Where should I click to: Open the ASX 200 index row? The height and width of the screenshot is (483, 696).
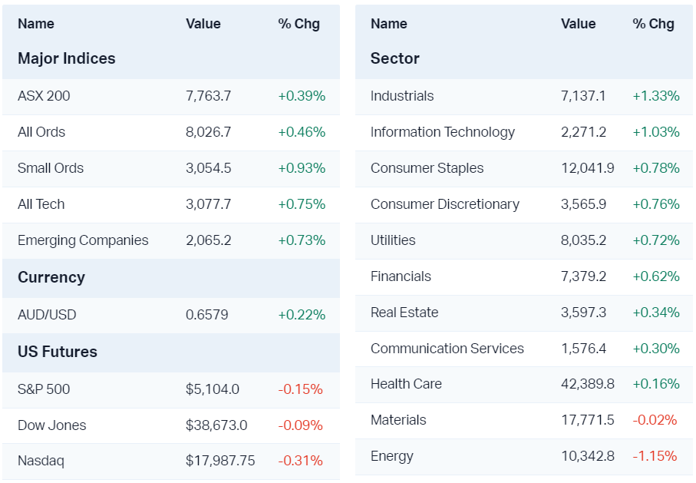44,96
